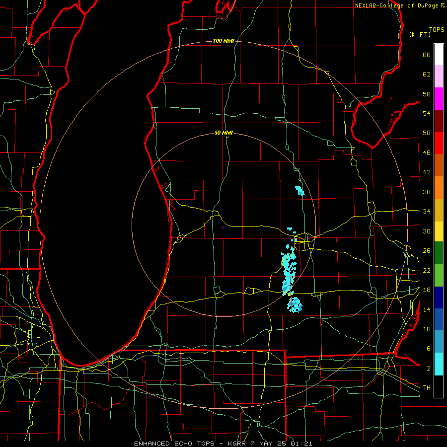Click the light pink swatch of the TOPS scale
This screenshot has height=447, width=447.
tap(439, 76)
